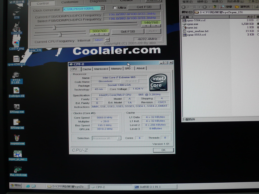This screenshot has height=194, width=259.
Task: Select cpuz.ini in the Explorer file list
Action: (x=190, y=28)
